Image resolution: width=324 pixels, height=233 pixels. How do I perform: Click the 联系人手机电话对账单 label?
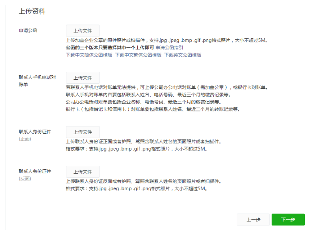[x=37, y=81]
